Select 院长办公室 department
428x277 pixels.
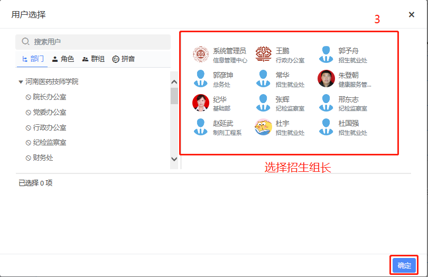coord(50,97)
